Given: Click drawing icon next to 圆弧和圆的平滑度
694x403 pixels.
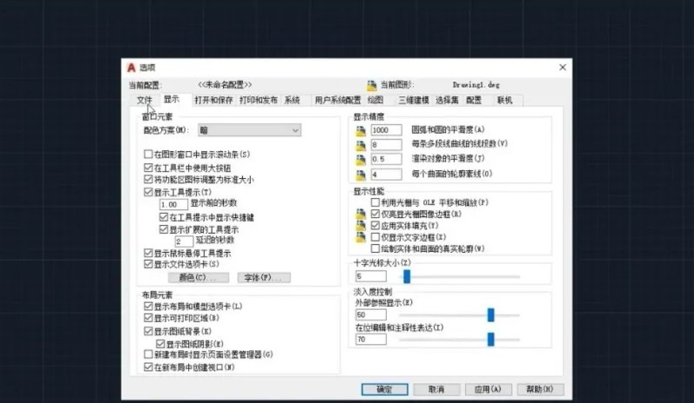Looking at the screenshot, I should (x=361, y=130).
